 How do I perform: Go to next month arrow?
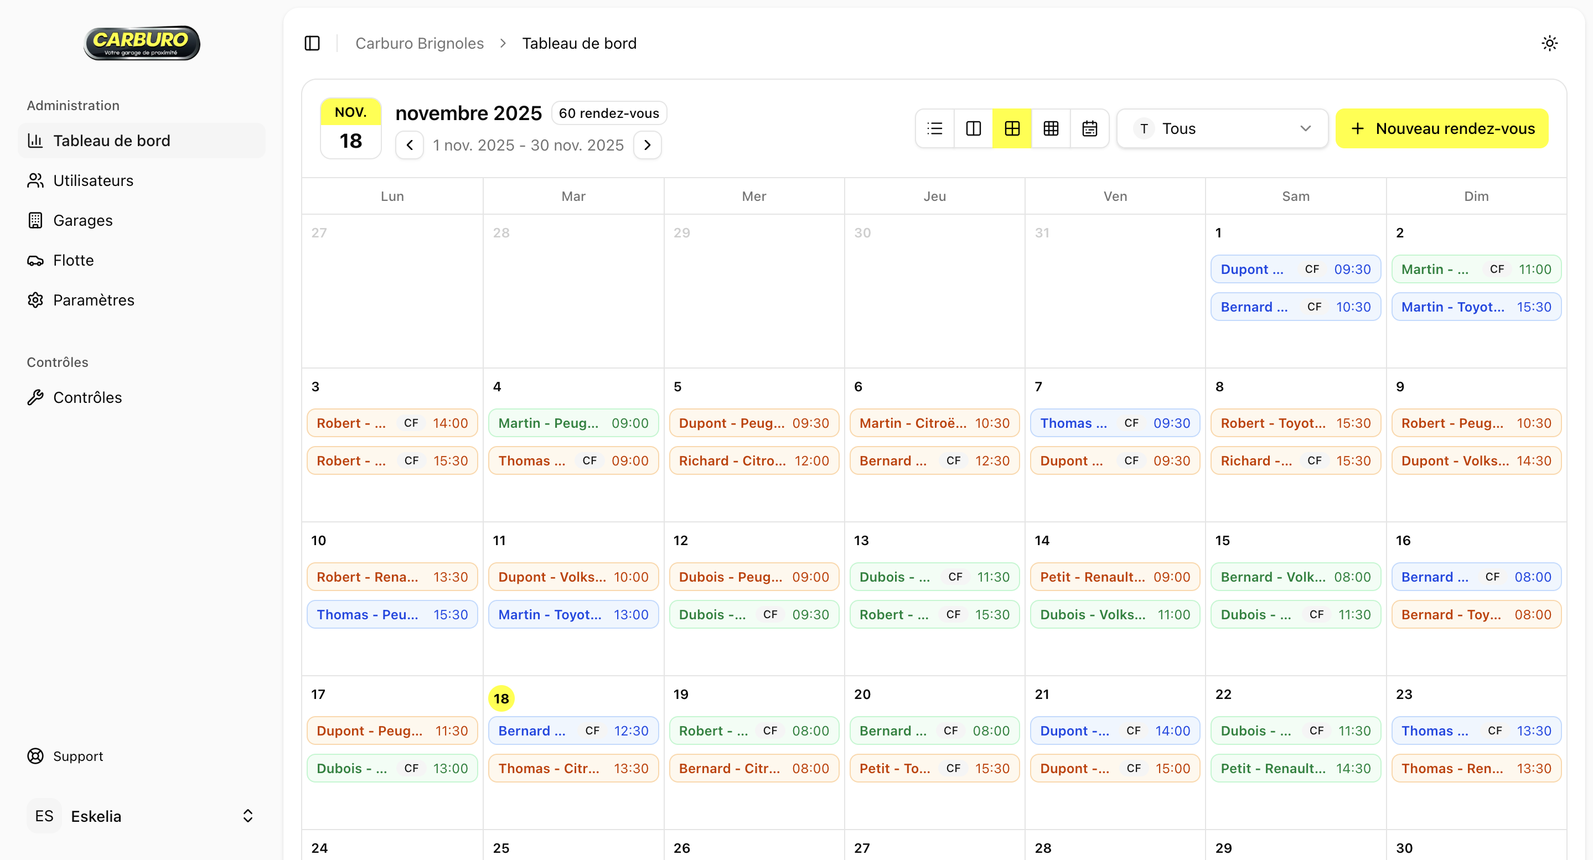click(x=648, y=146)
